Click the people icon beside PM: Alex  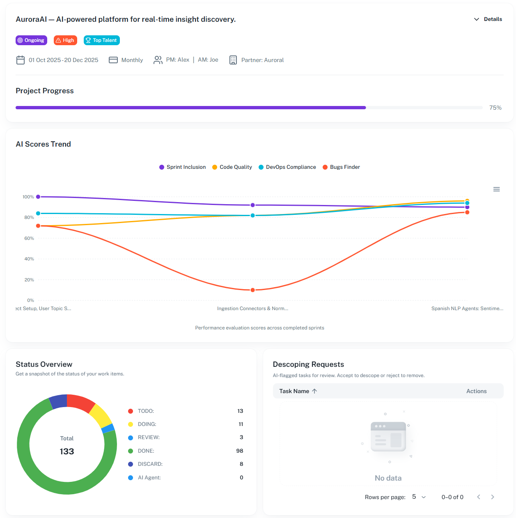(158, 60)
